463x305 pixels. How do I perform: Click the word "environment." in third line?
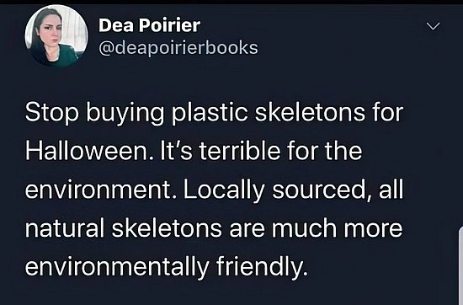point(102,190)
